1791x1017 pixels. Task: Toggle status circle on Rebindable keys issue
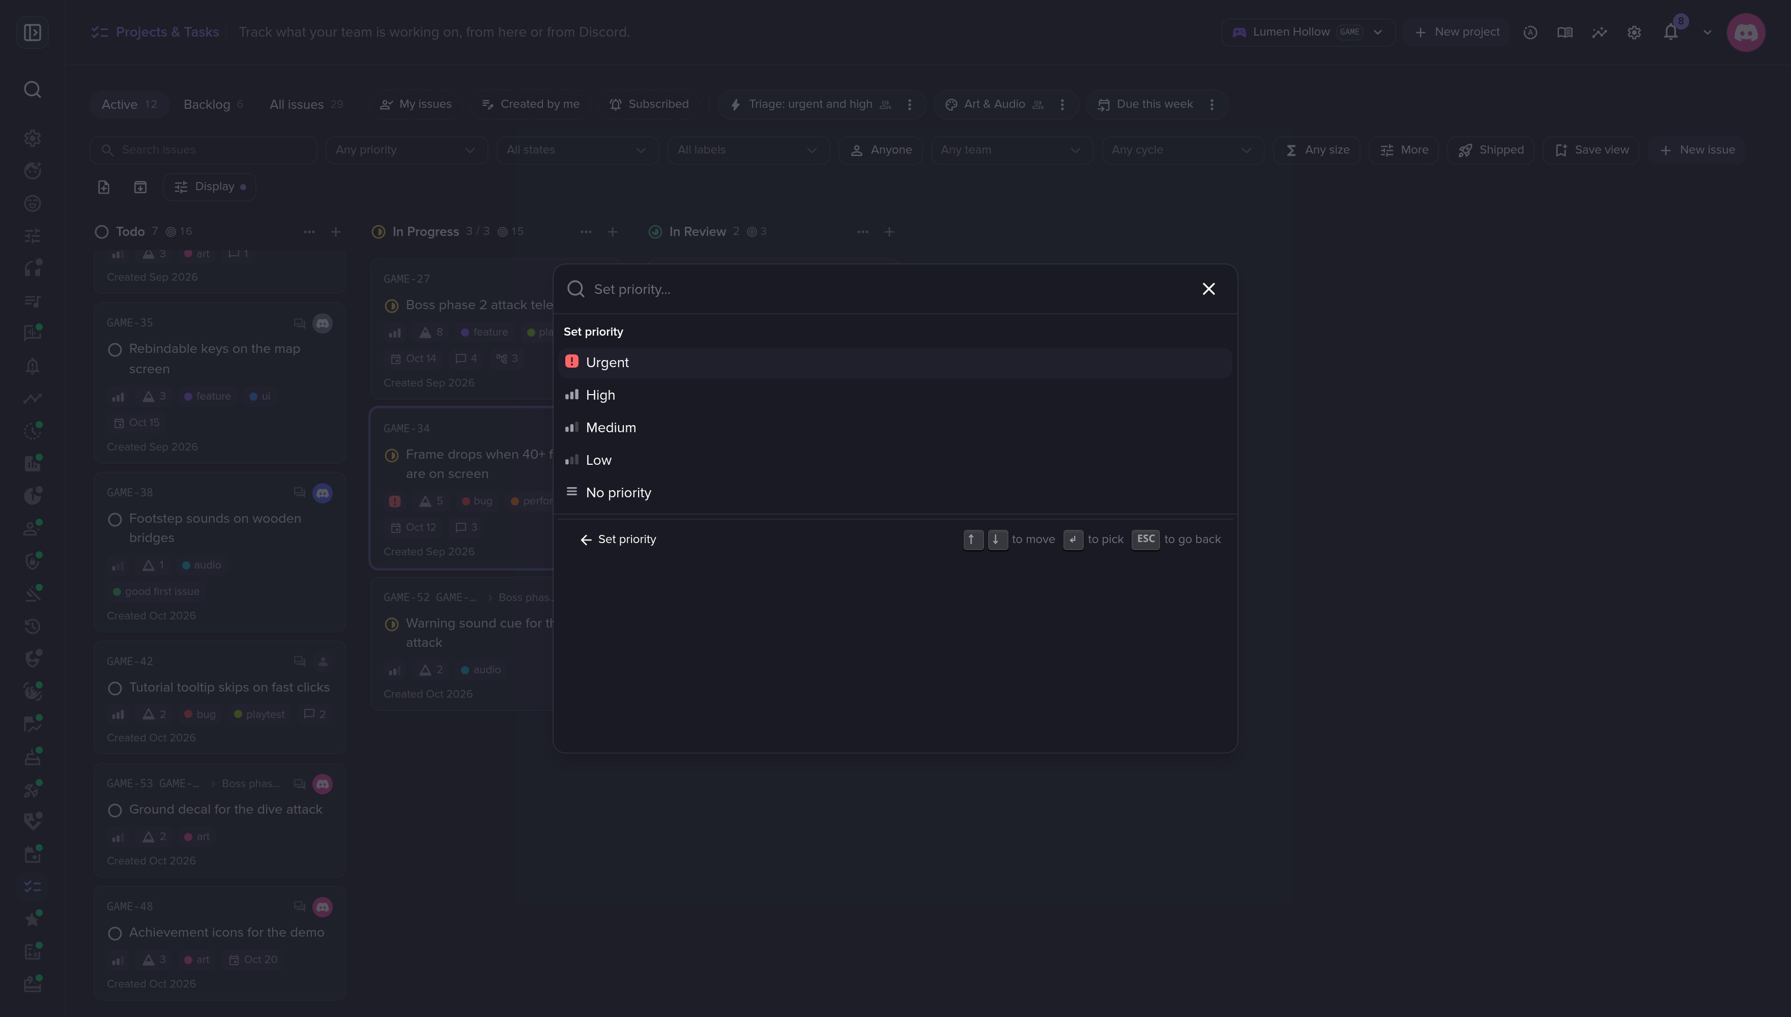click(114, 349)
